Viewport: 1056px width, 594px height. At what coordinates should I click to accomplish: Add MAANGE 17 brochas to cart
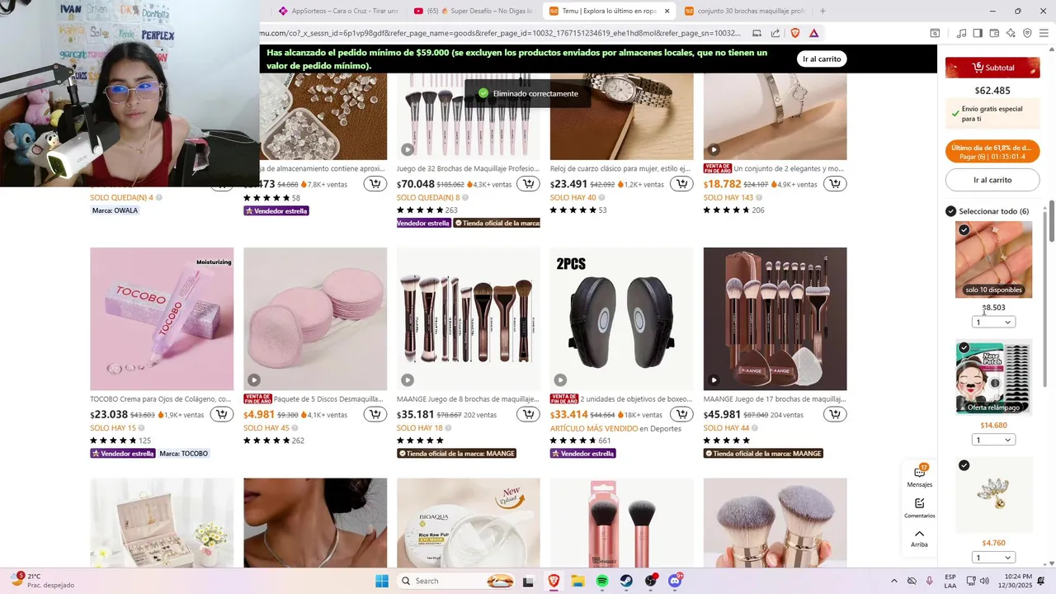pos(835,414)
